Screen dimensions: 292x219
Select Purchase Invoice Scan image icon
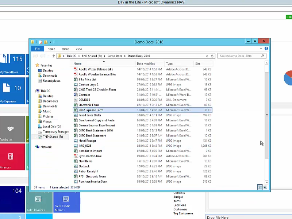tap(76, 181)
